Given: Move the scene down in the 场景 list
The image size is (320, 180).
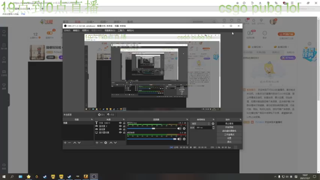Looking at the screenshot, I should click(x=79, y=143).
